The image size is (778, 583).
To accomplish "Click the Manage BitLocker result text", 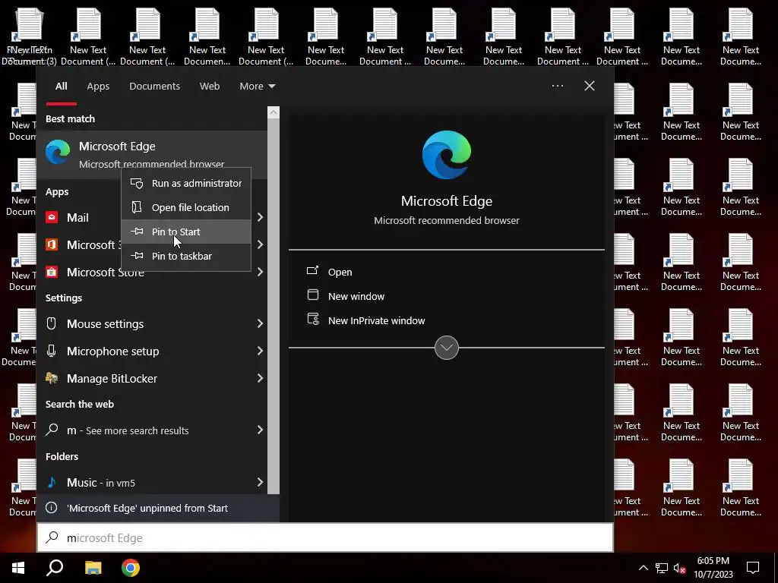I will coord(112,378).
